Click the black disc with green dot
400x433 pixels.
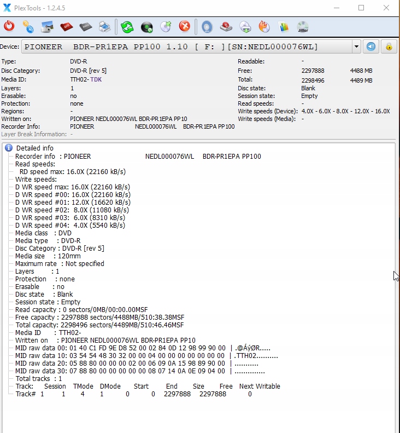(x=146, y=26)
